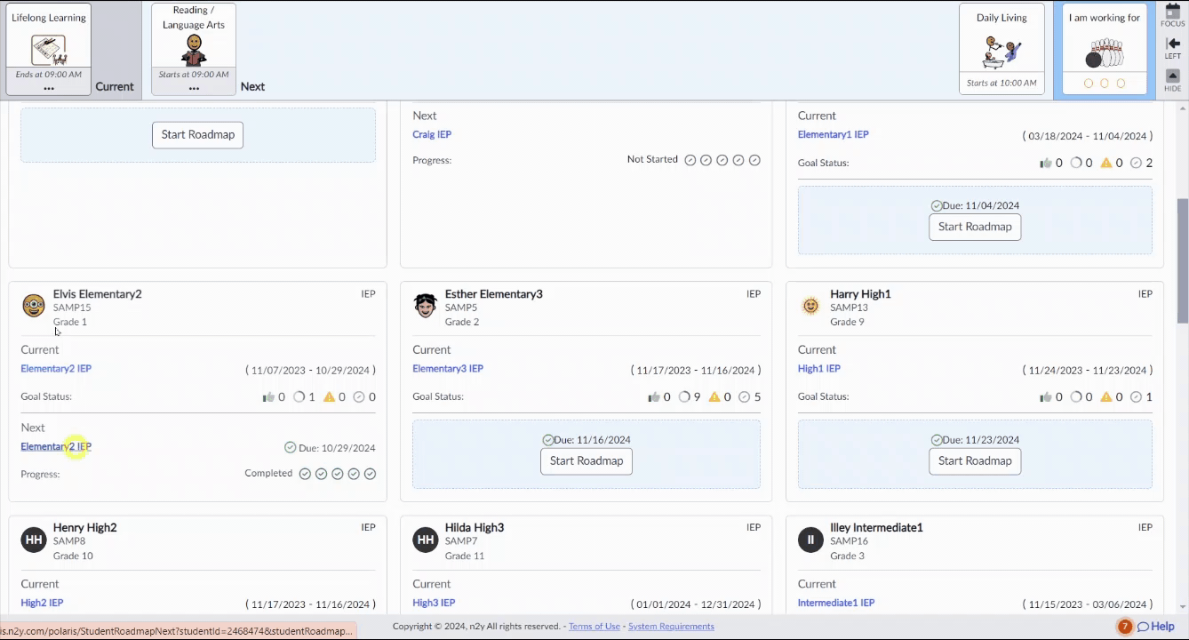Open the 'I am working for' reward card

(x=1104, y=49)
